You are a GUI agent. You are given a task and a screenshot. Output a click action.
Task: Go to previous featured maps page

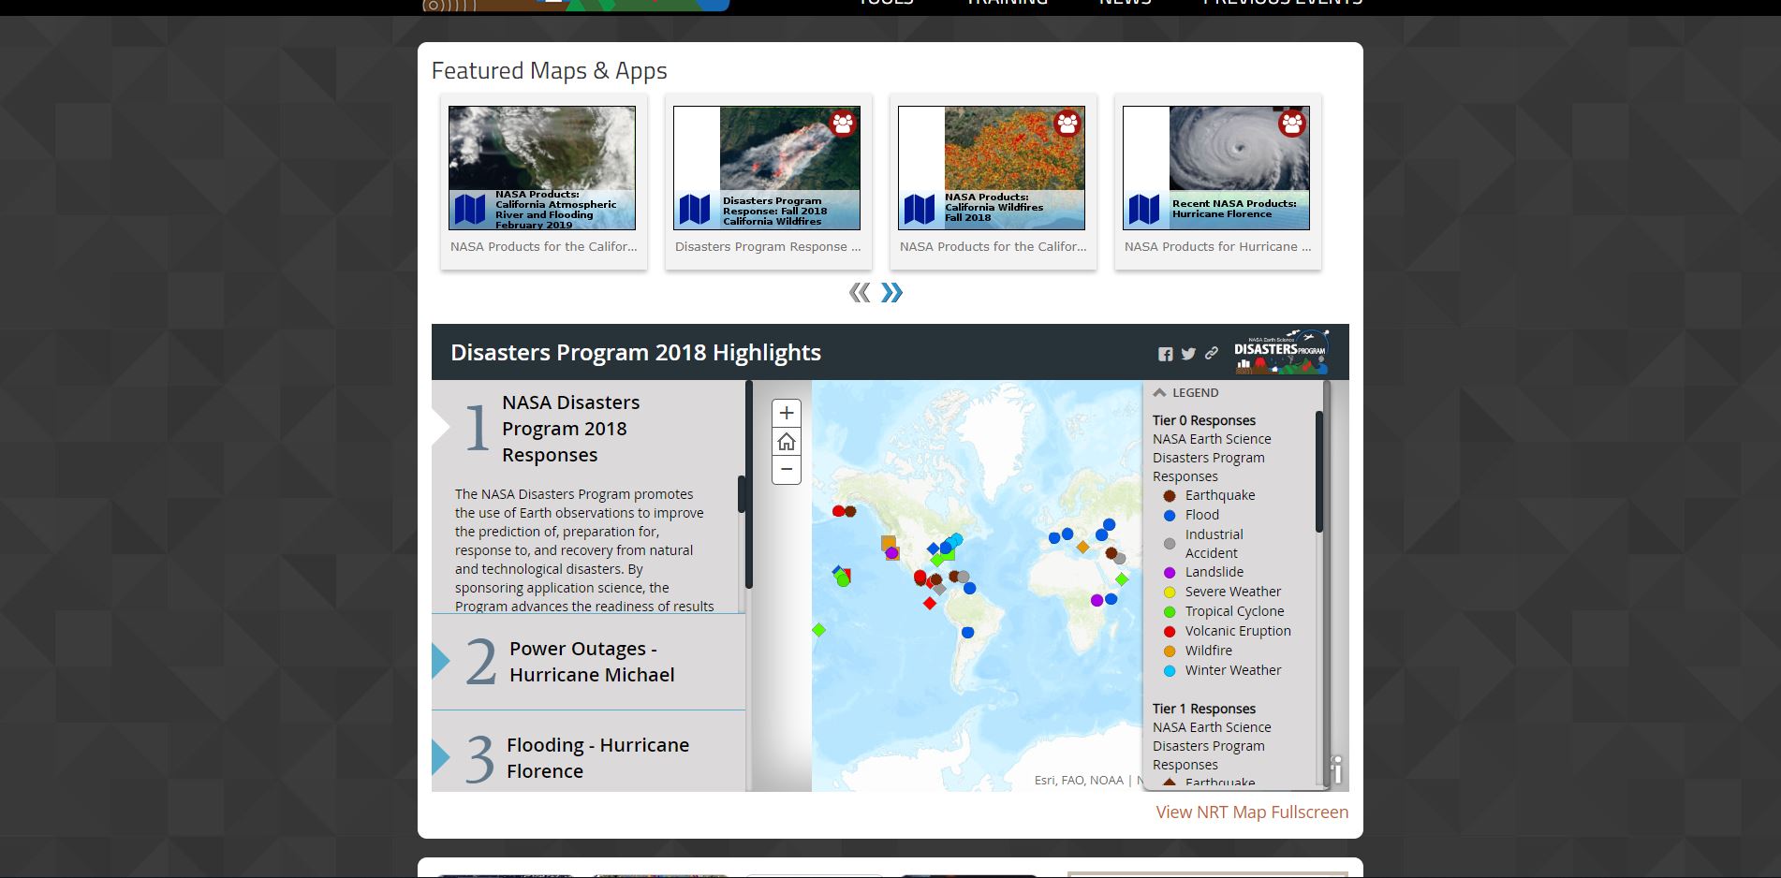(x=860, y=293)
